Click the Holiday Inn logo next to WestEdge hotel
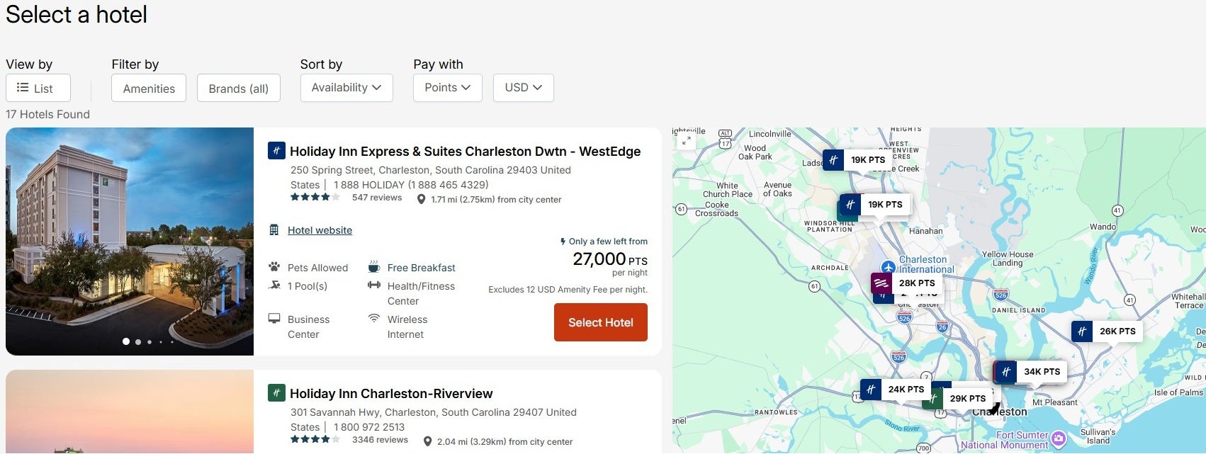The image size is (1206, 454). [276, 151]
